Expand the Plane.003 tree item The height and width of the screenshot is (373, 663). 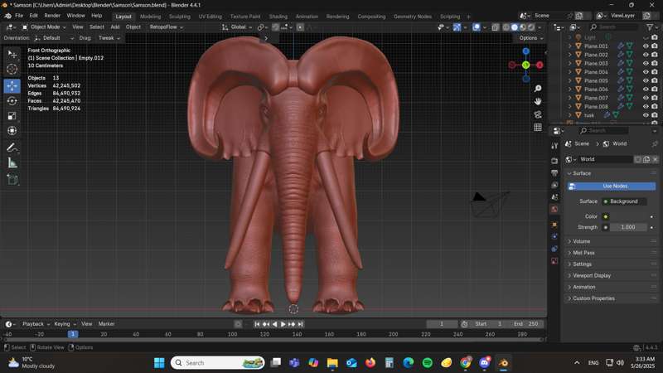[569, 63]
